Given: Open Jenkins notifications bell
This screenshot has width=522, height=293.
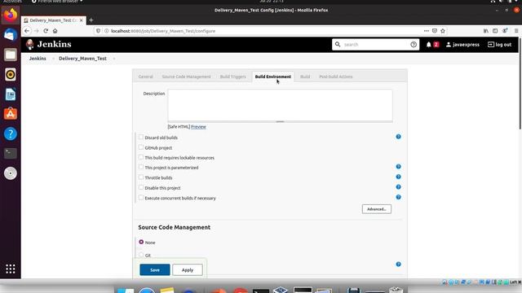Looking at the screenshot, I should [x=429, y=45].
